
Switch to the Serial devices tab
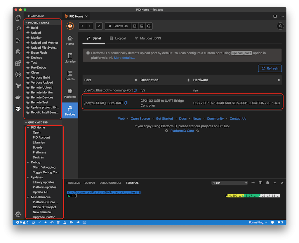point(94,38)
